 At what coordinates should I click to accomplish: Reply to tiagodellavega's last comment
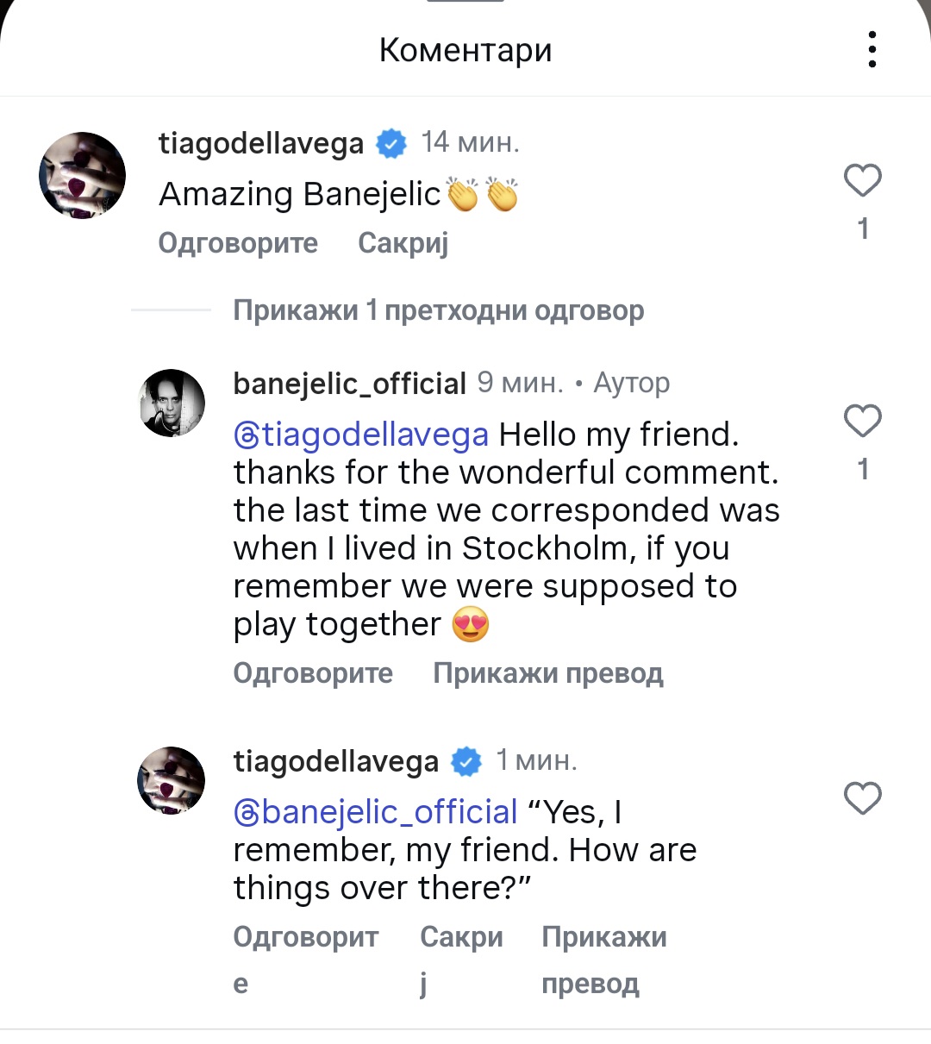tap(305, 938)
